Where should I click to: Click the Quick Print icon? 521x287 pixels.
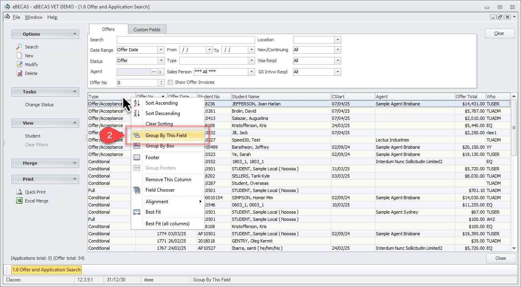pyautogui.click(x=19, y=192)
